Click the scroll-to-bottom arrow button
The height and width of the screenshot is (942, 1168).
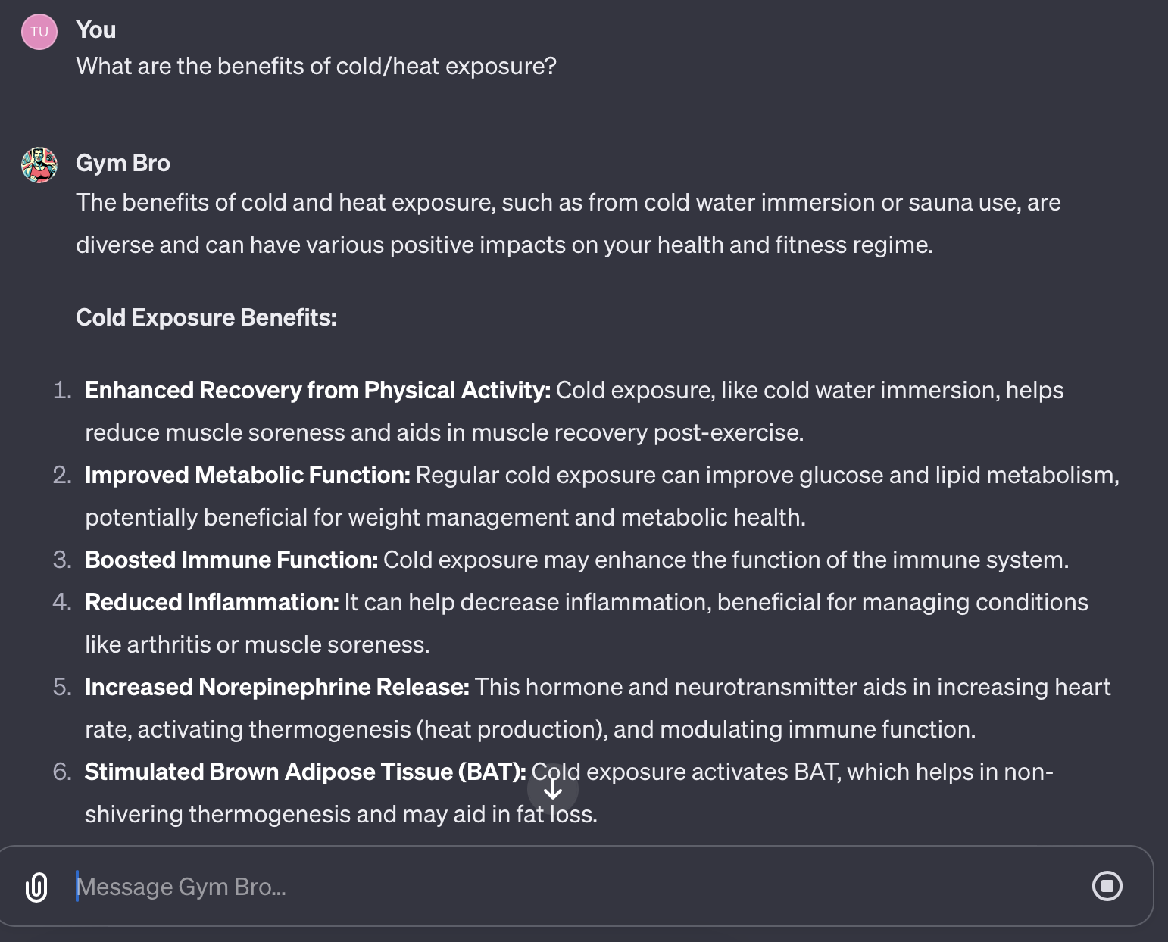click(553, 790)
